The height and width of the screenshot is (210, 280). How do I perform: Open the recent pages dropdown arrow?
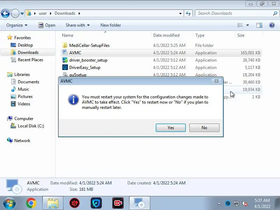click(x=22, y=13)
